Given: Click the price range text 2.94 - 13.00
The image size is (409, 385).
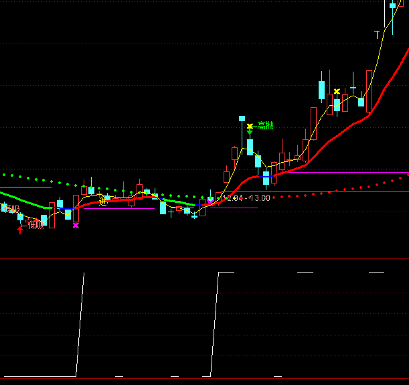Looking at the screenshot, I should click(248, 198).
